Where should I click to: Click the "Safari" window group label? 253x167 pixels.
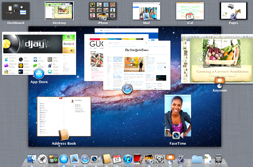pyautogui.click(x=127, y=97)
